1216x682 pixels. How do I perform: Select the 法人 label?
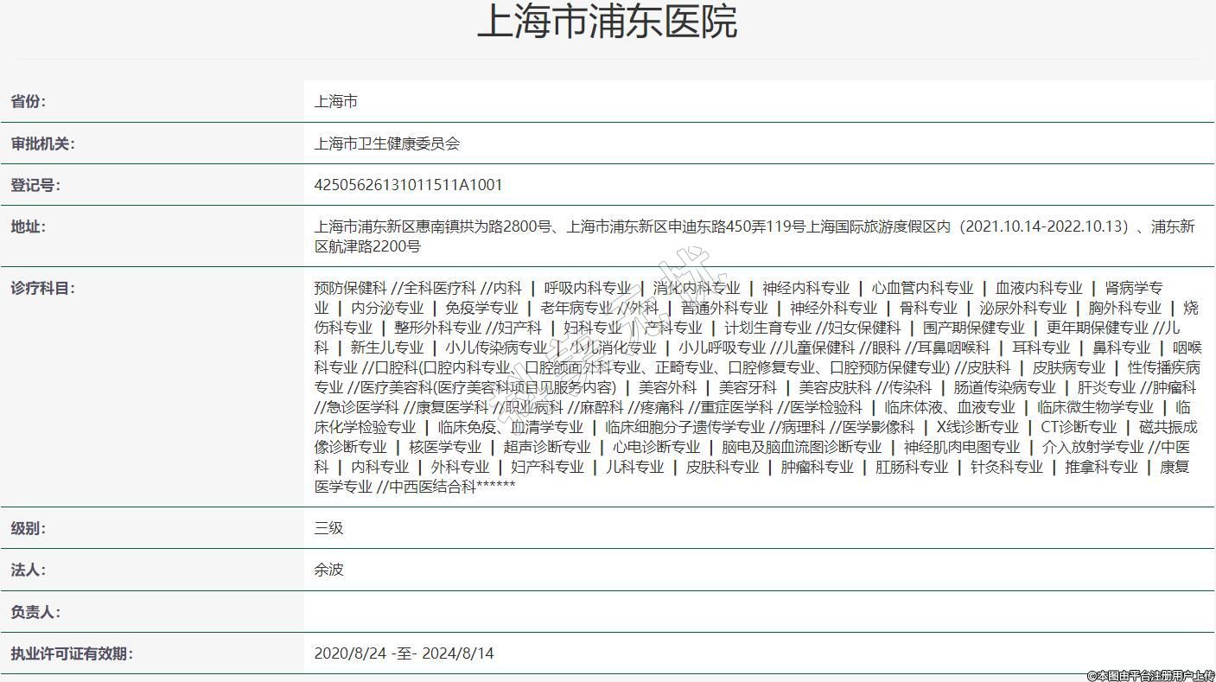(29, 570)
